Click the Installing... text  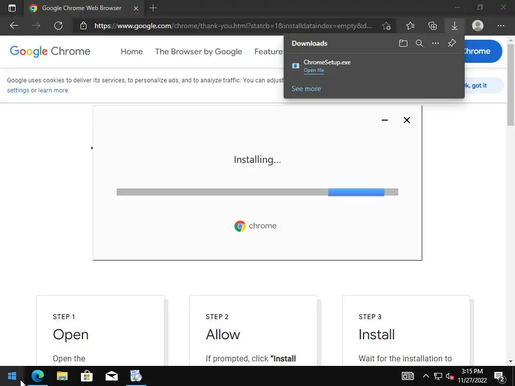pos(257,159)
